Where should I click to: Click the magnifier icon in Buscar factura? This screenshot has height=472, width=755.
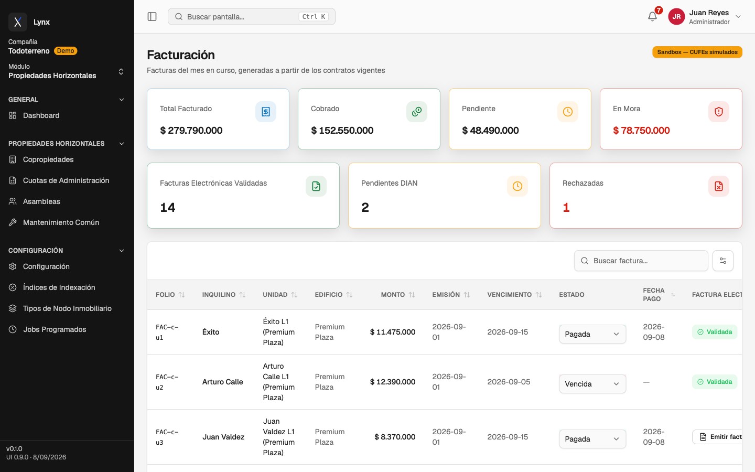[585, 261]
